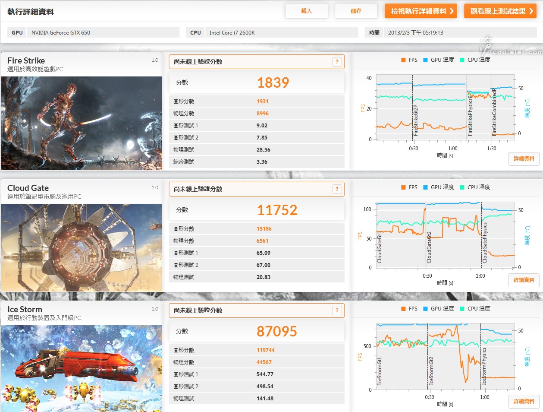
Task: Click the "Cloud Gate" benchmark title
Action: click(x=28, y=188)
